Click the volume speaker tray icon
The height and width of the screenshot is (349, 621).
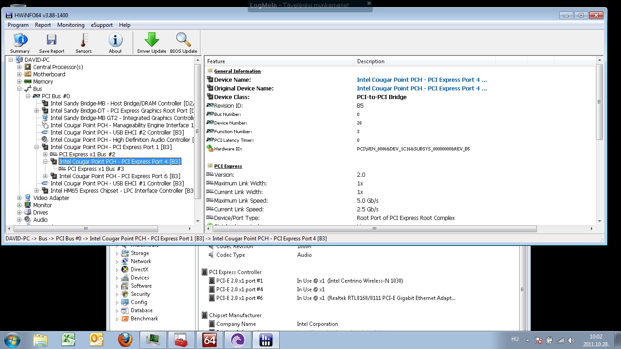(571, 340)
